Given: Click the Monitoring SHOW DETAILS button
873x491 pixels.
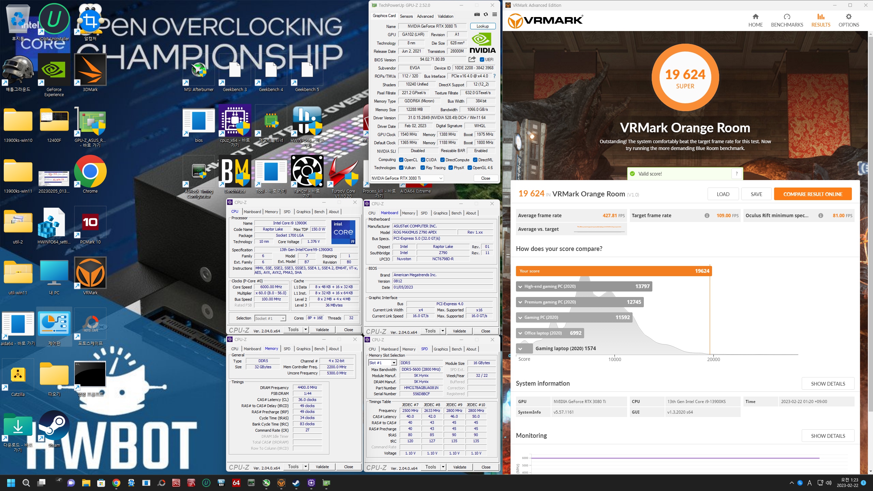Looking at the screenshot, I should pyautogui.click(x=828, y=436).
